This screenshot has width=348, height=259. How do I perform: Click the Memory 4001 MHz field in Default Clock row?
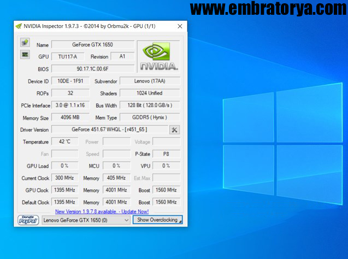click(116, 202)
